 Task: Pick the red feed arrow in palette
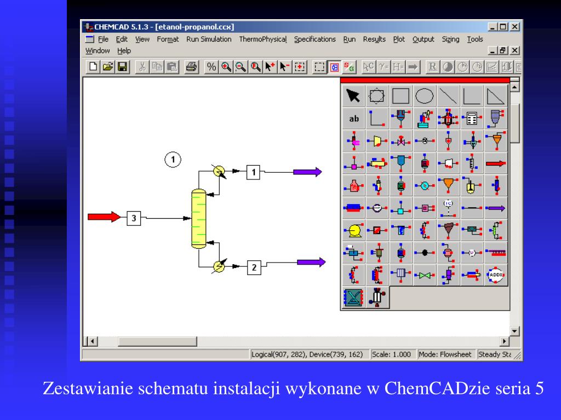pos(495,163)
